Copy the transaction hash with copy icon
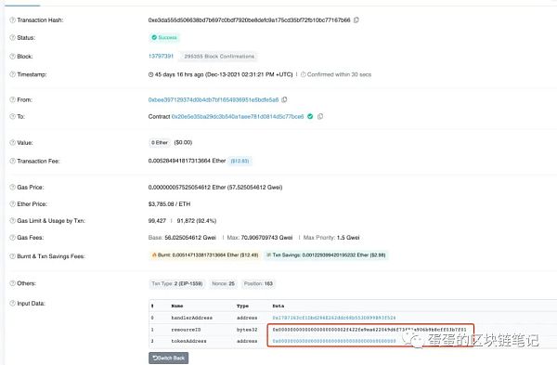The width and height of the screenshot is (557, 365). coord(356,20)
